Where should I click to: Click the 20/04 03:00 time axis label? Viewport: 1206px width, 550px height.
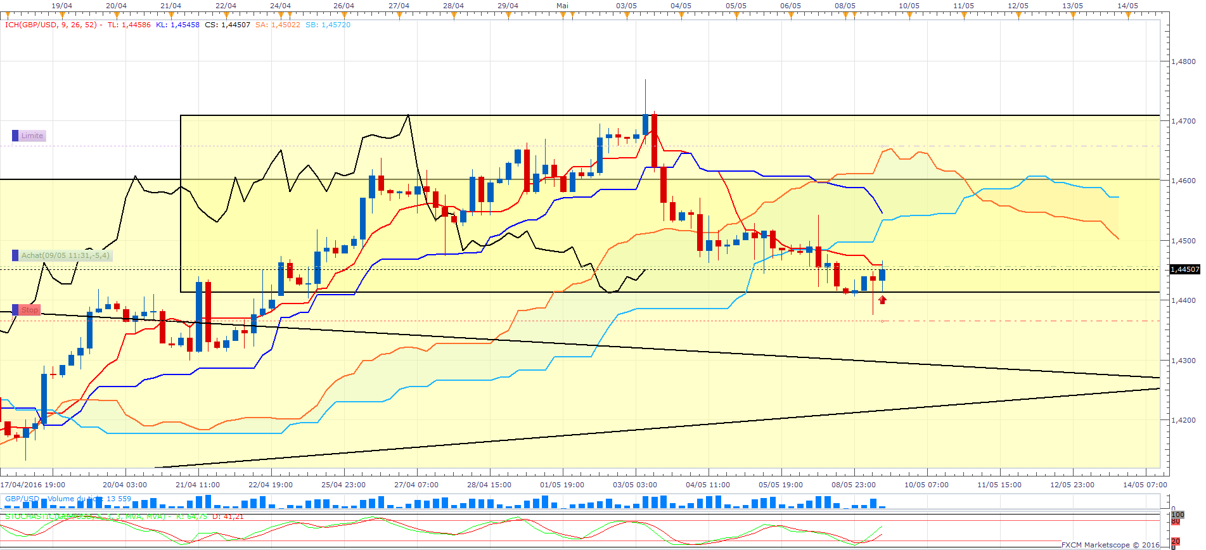click(125, 485)
